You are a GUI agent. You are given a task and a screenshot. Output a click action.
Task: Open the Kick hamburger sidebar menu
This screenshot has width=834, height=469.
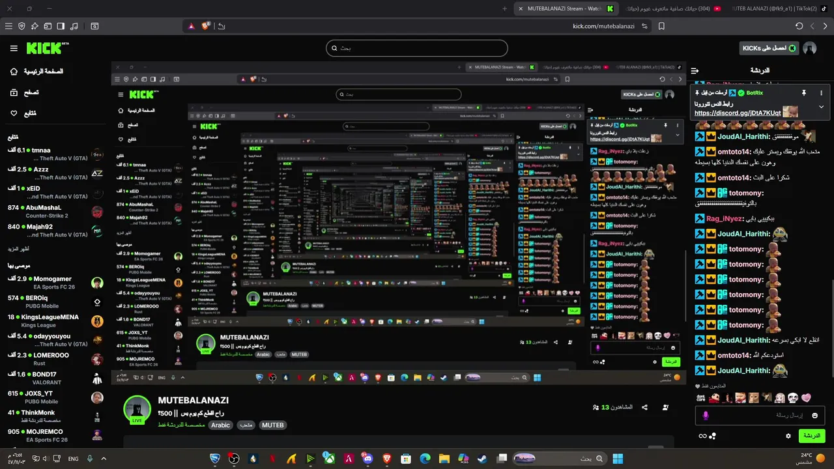click(x=14, y=48)
